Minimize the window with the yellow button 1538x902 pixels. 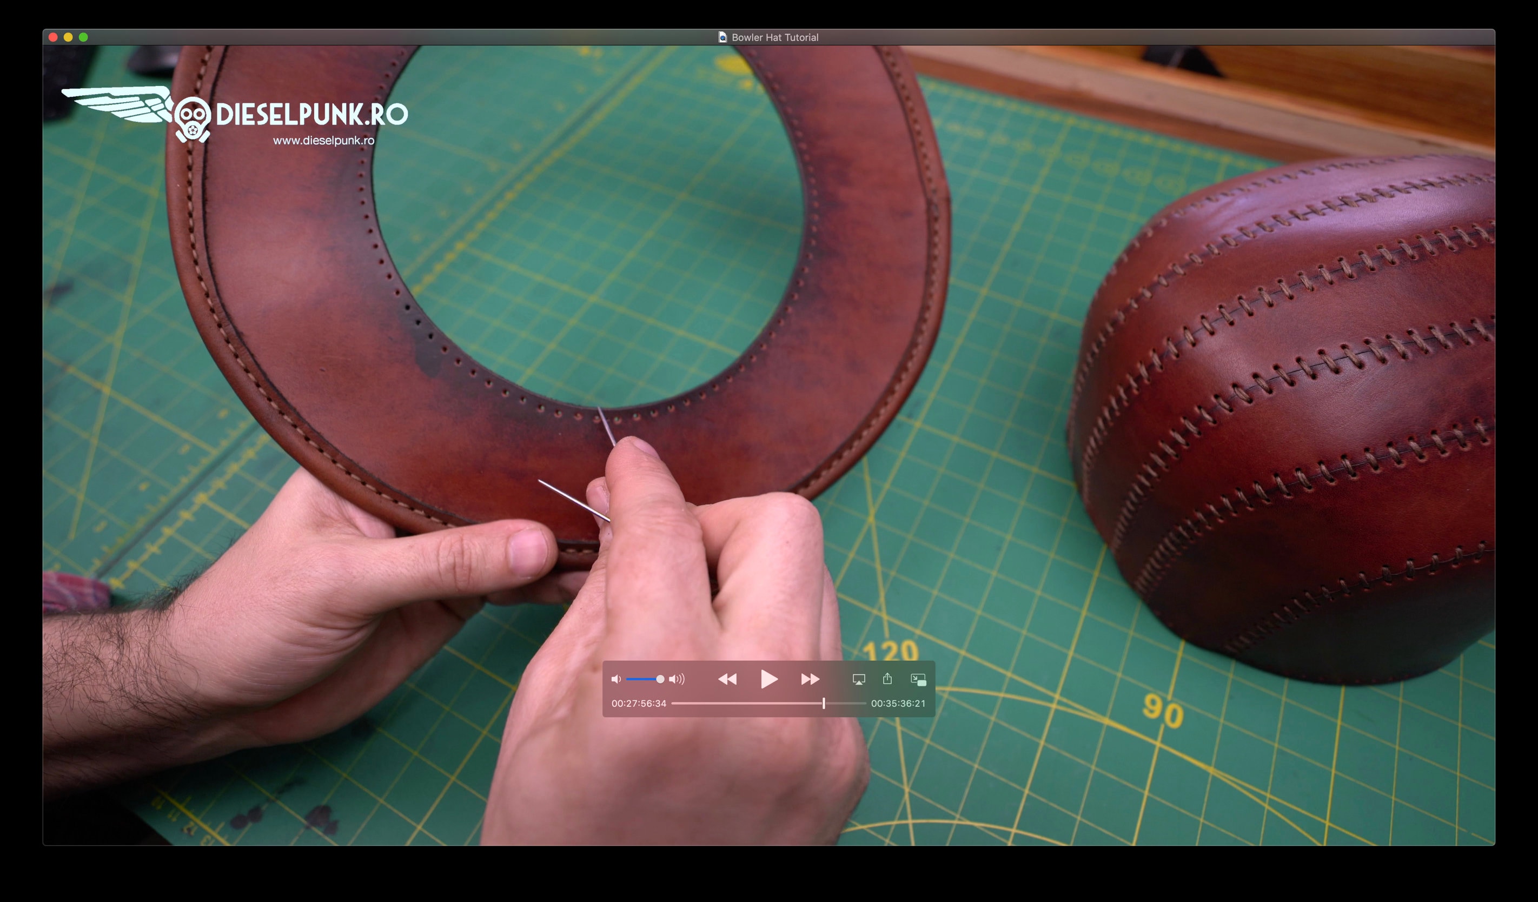coord(68,37)
